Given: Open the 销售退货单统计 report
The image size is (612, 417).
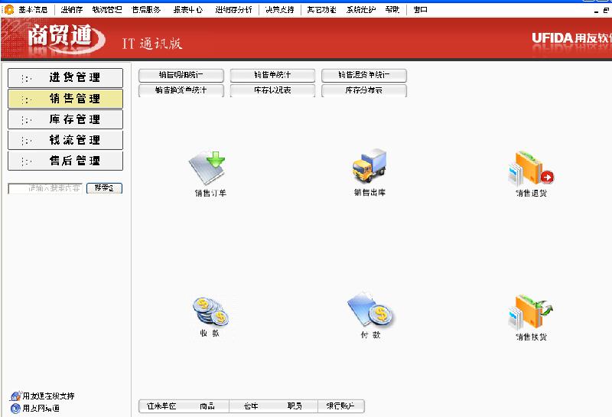Looking at the screenshot, I should coord(364,75).
